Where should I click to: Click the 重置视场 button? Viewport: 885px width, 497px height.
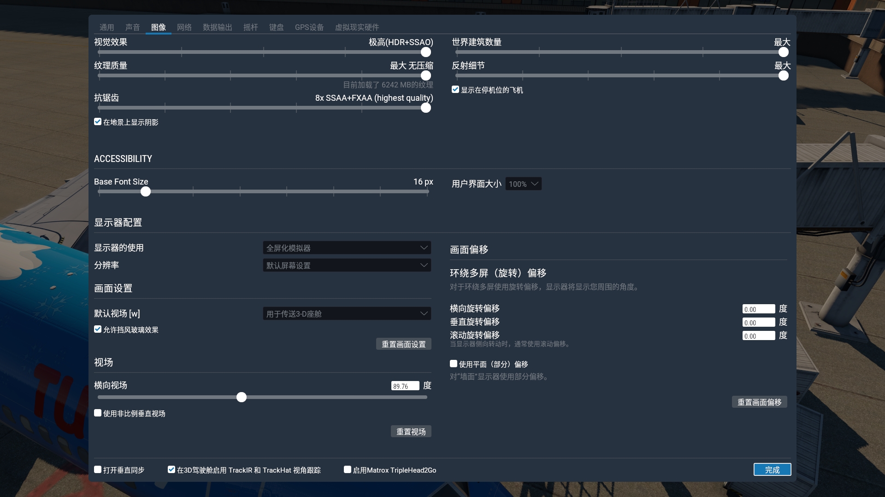411,432
